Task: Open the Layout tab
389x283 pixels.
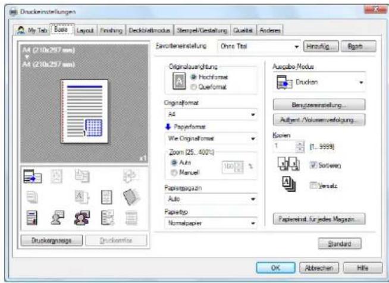Action: coord(85,30)
